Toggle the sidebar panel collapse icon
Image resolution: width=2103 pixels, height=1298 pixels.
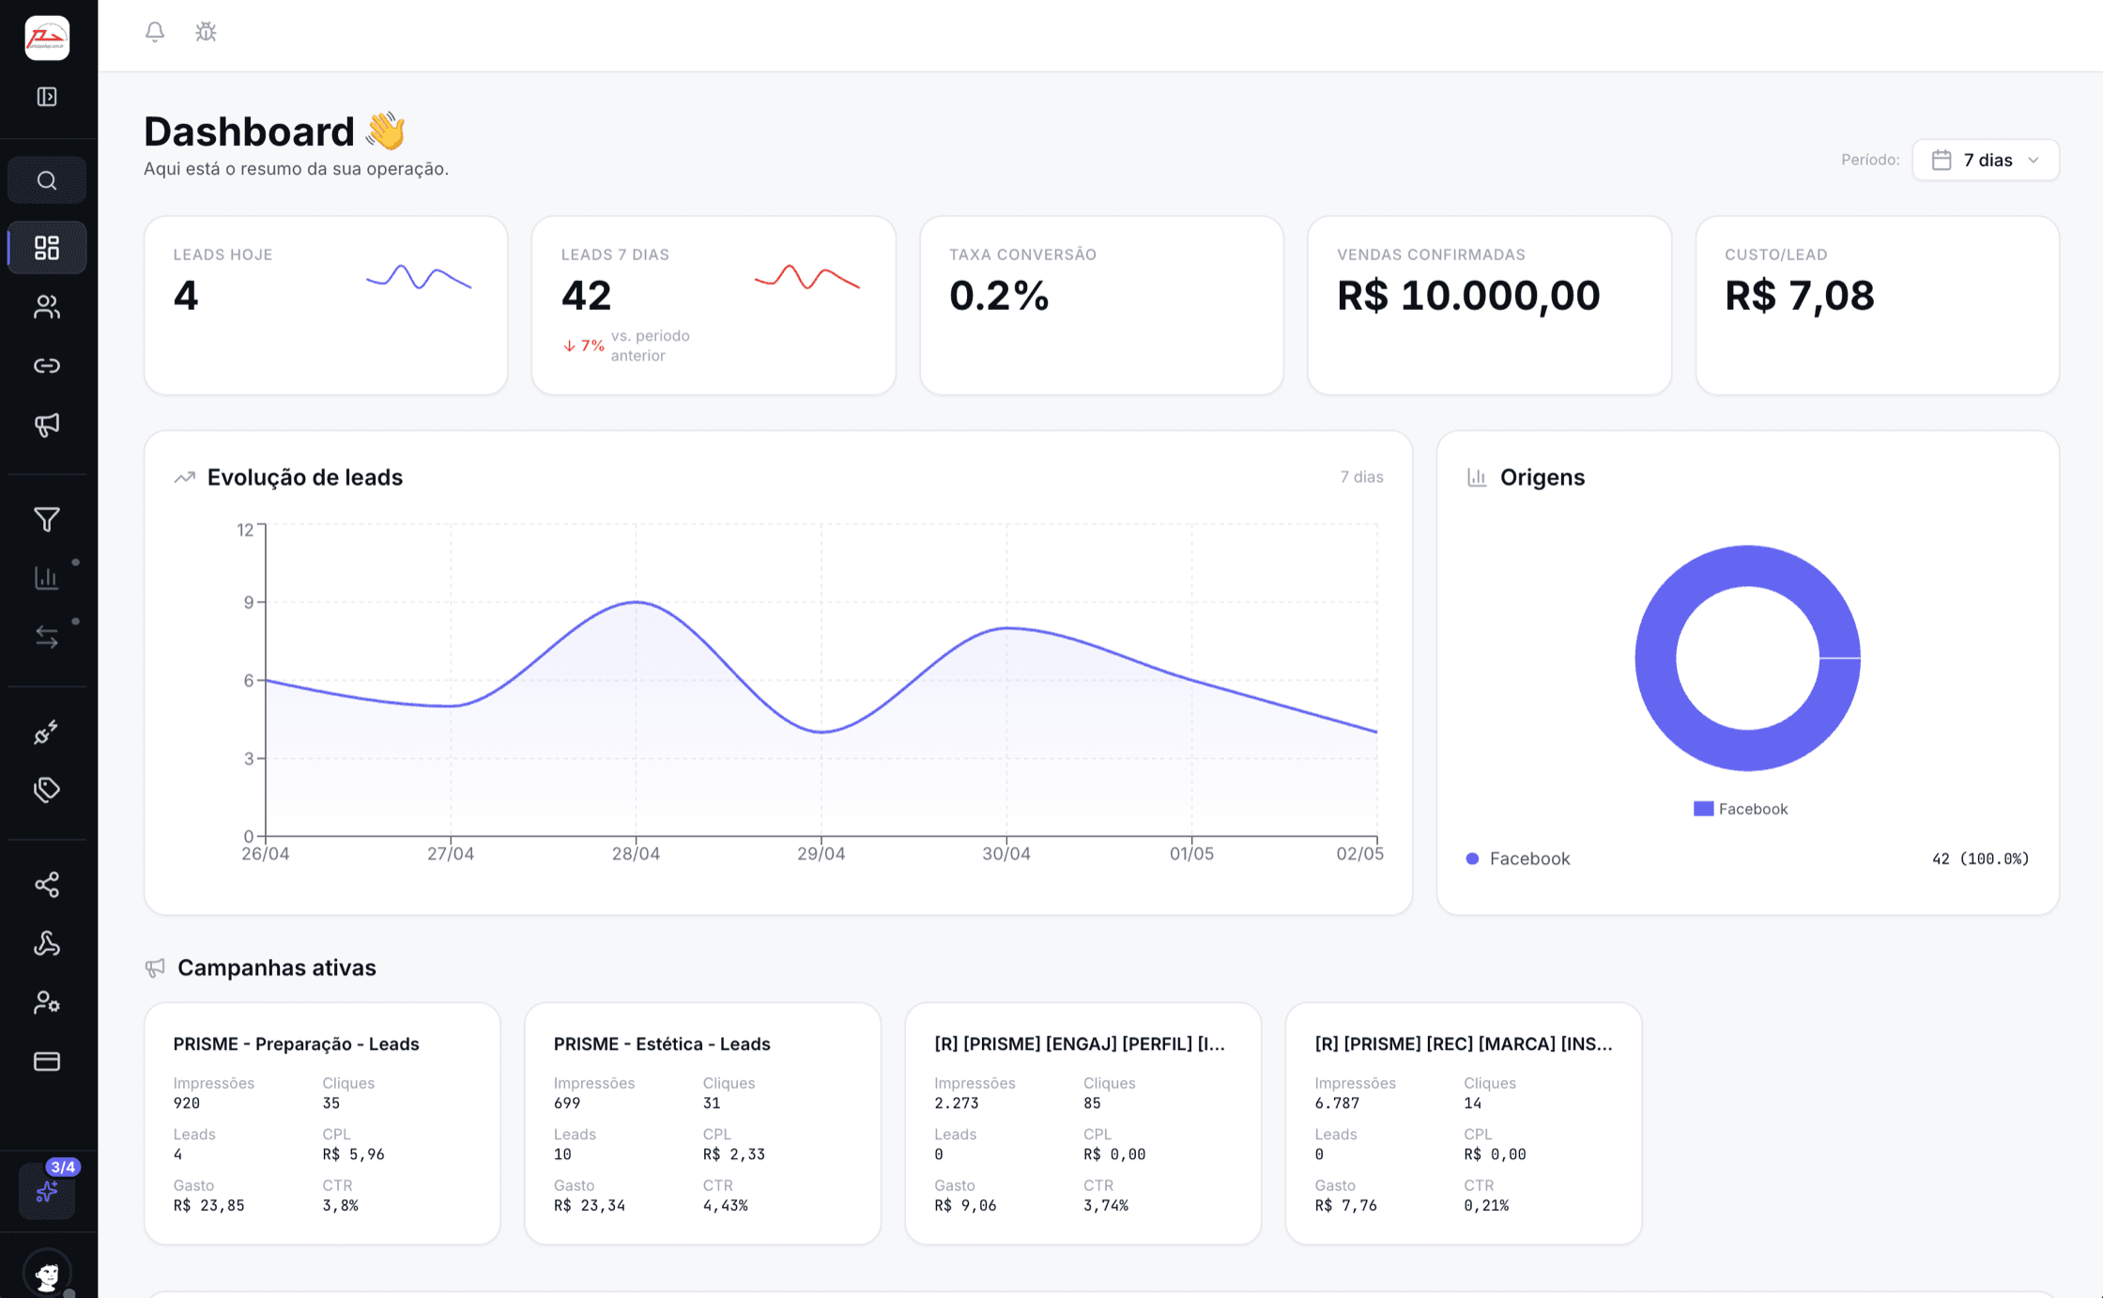47,97
